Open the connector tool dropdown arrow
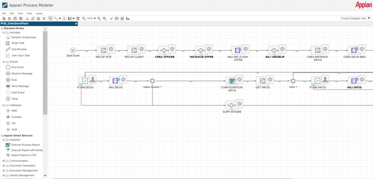 click(60, 19)
